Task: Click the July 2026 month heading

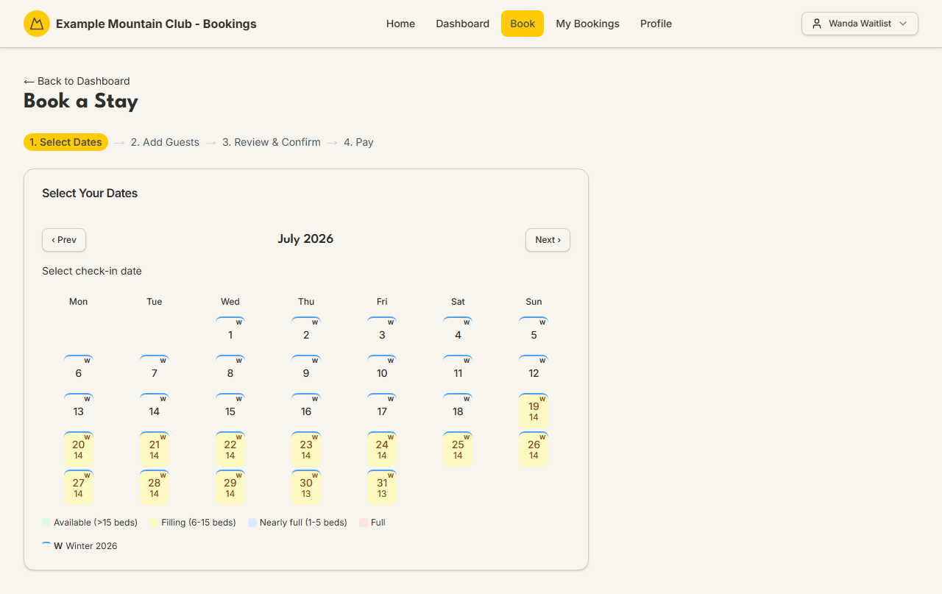Action: [x=305, y=238]
